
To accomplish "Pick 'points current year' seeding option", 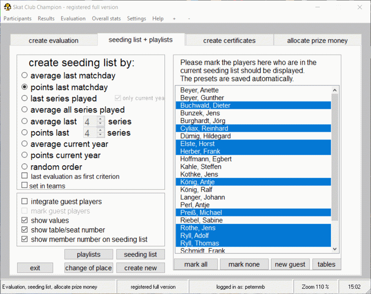I will 24,155.
